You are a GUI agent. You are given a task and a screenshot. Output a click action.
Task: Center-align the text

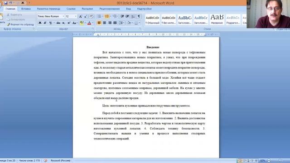[105, 23]
